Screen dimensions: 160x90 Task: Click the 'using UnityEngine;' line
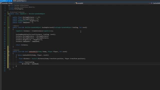tap(16, 9)
